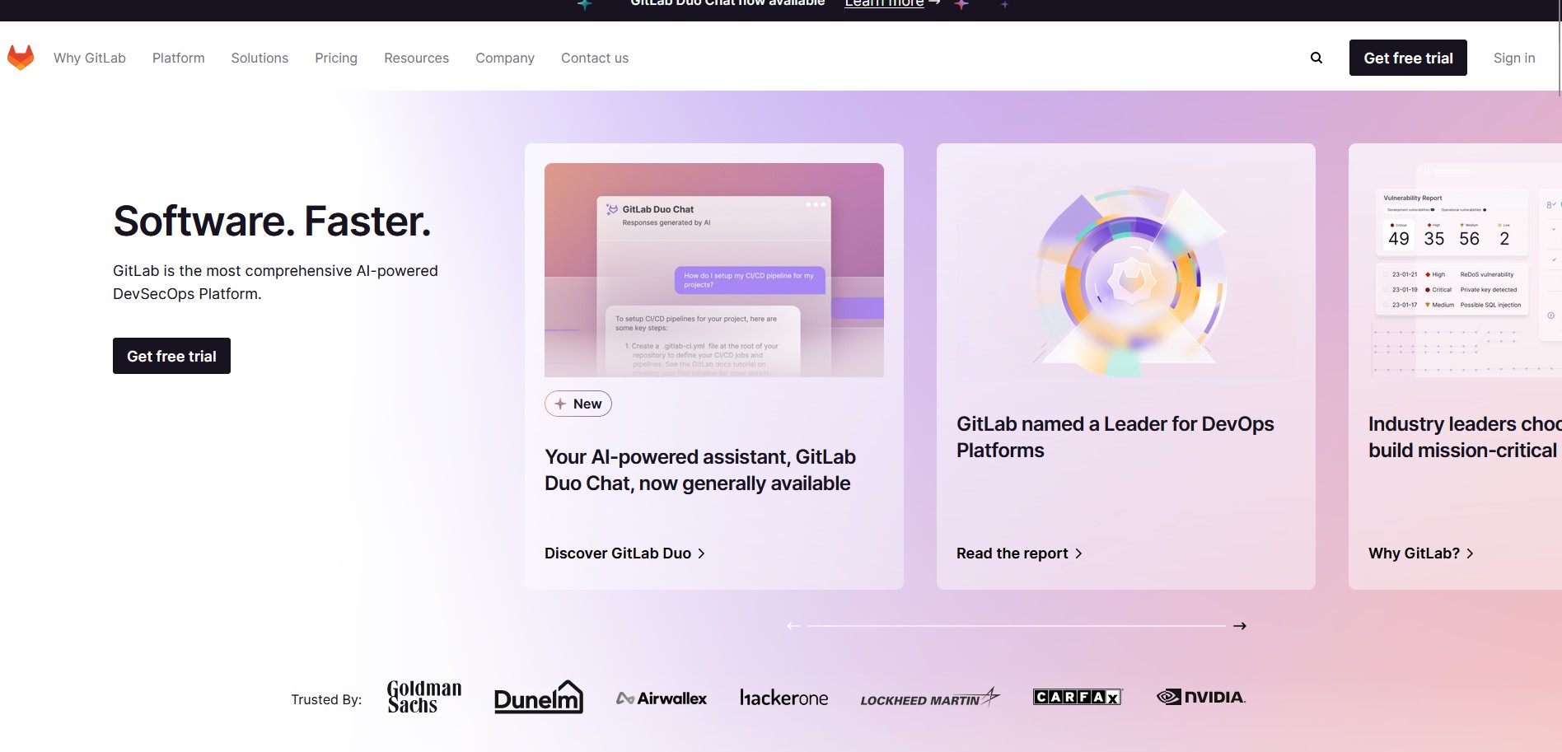This screenshot has width=1562, height=752.
Task: Go to next carousel slide arrow
Action: tap(1240, 626)
